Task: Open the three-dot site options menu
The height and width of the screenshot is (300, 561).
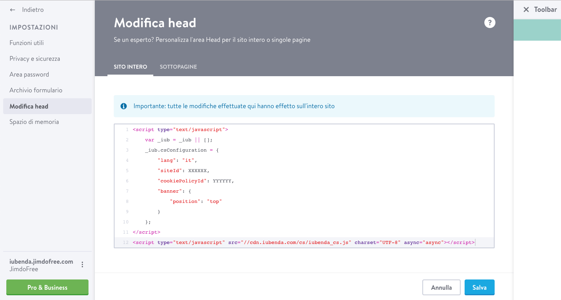Action: click(82, 264)
